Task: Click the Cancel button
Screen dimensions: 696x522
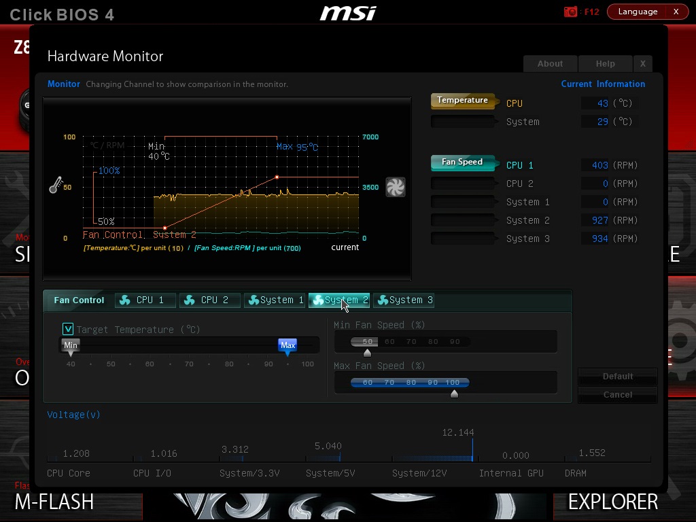Action: 617,395
